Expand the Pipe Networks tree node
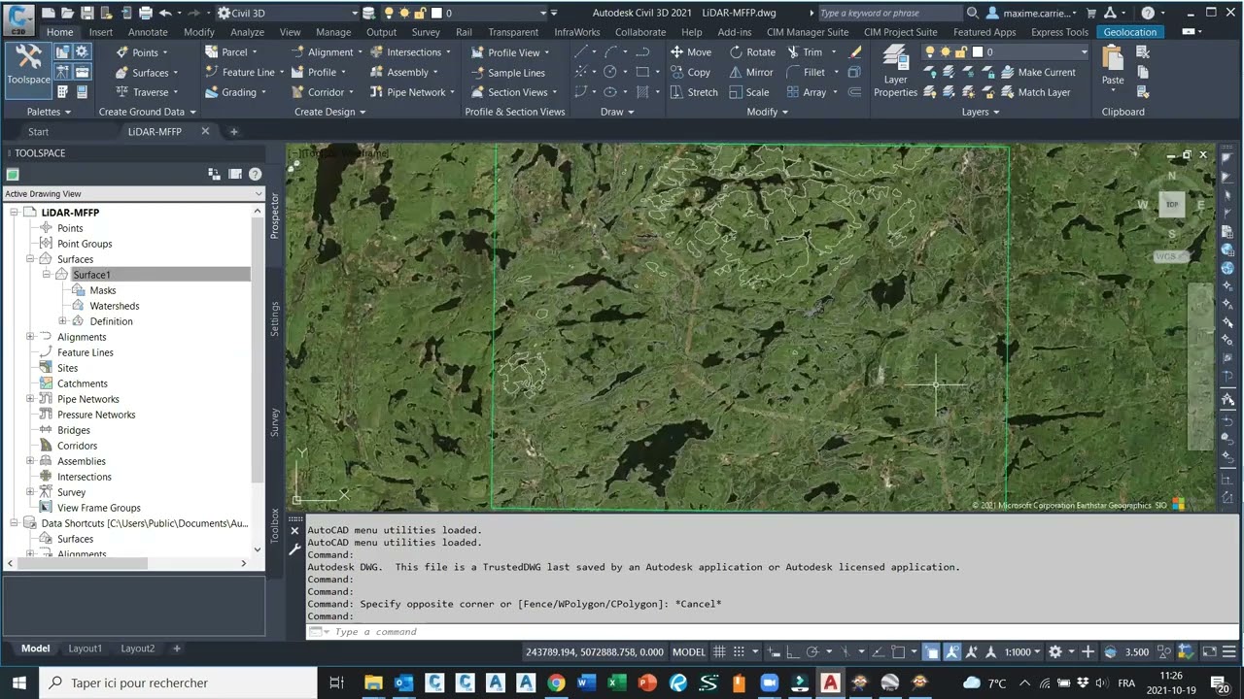Viewport: 1244px width, 699px height. (30, 399)
